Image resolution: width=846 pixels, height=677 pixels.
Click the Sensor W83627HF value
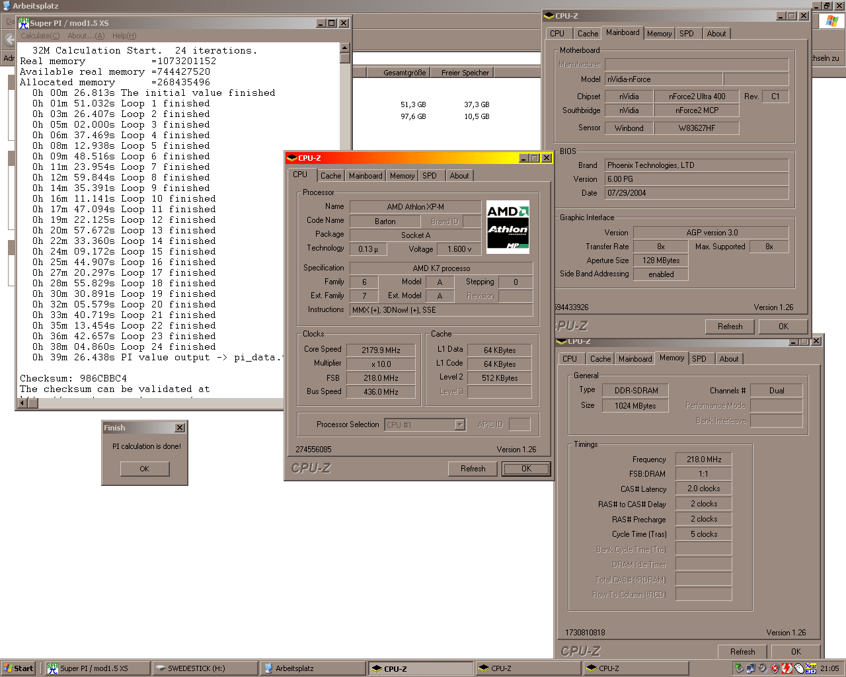[697, 128]
